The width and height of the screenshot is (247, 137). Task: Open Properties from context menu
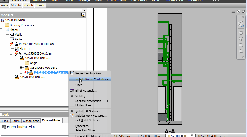pos(90,126)
